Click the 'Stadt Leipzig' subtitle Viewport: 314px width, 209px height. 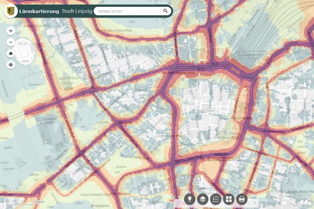click(77, 11)
